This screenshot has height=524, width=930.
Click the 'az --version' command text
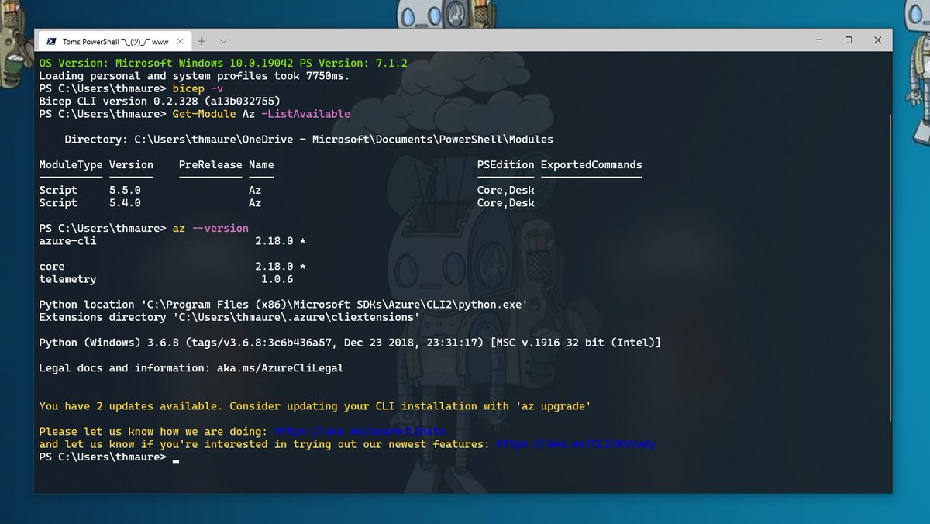211,229
